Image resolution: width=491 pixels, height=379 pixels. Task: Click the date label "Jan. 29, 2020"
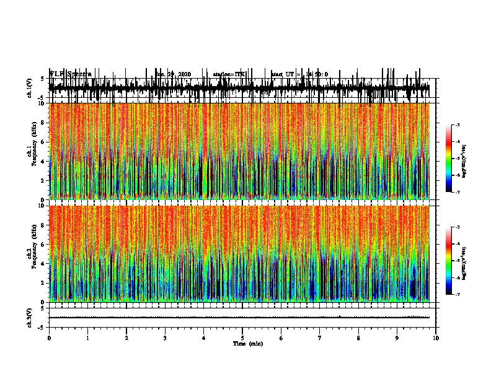click(174, 74)
